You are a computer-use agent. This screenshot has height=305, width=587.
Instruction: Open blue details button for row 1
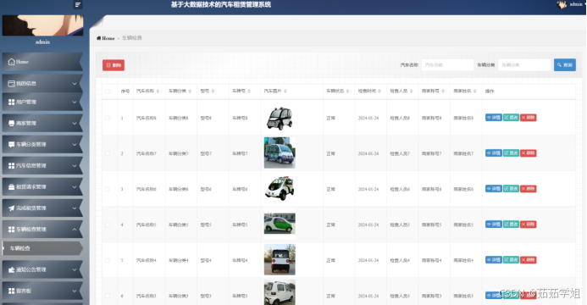click(x=494, y=118)
